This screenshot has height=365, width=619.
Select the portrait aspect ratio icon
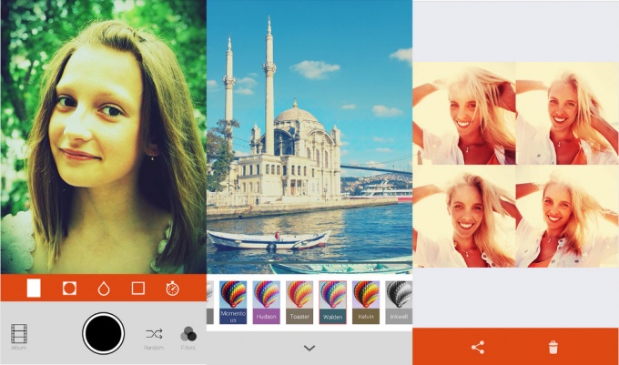(x=34, y=288)
